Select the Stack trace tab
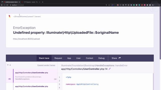Screen dimensions: 161x90 [44, 58]
